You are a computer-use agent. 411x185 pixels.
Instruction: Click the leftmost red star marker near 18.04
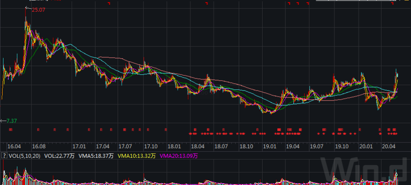(x=190, y=134)
